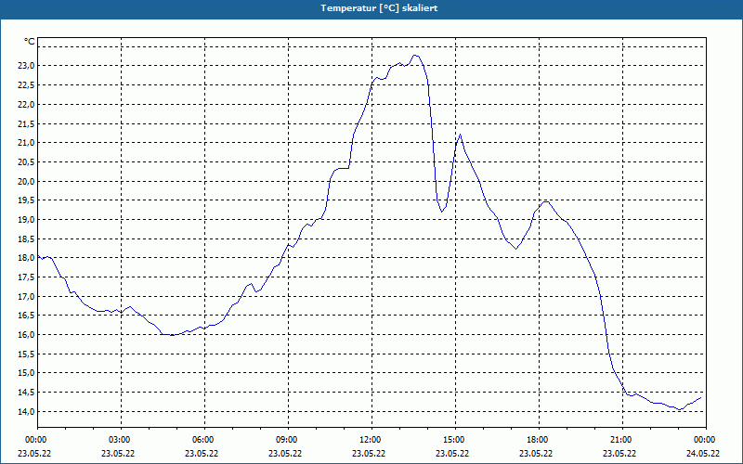The image size is (743, 464).
Task: Click the 19,0 y-axis label
Action: (26, 220)
